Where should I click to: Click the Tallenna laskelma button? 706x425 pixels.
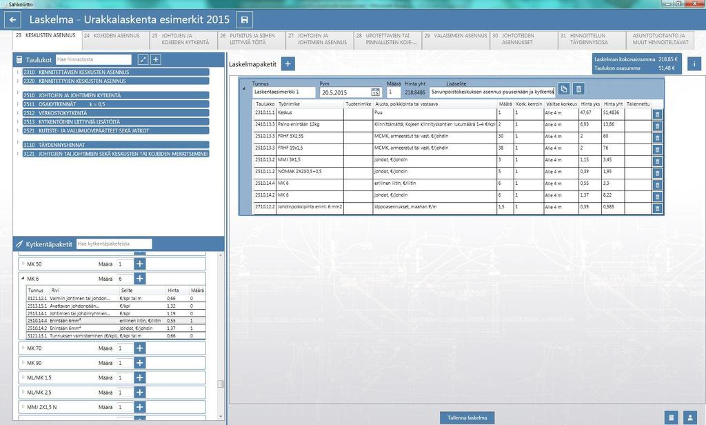point(467,418)
